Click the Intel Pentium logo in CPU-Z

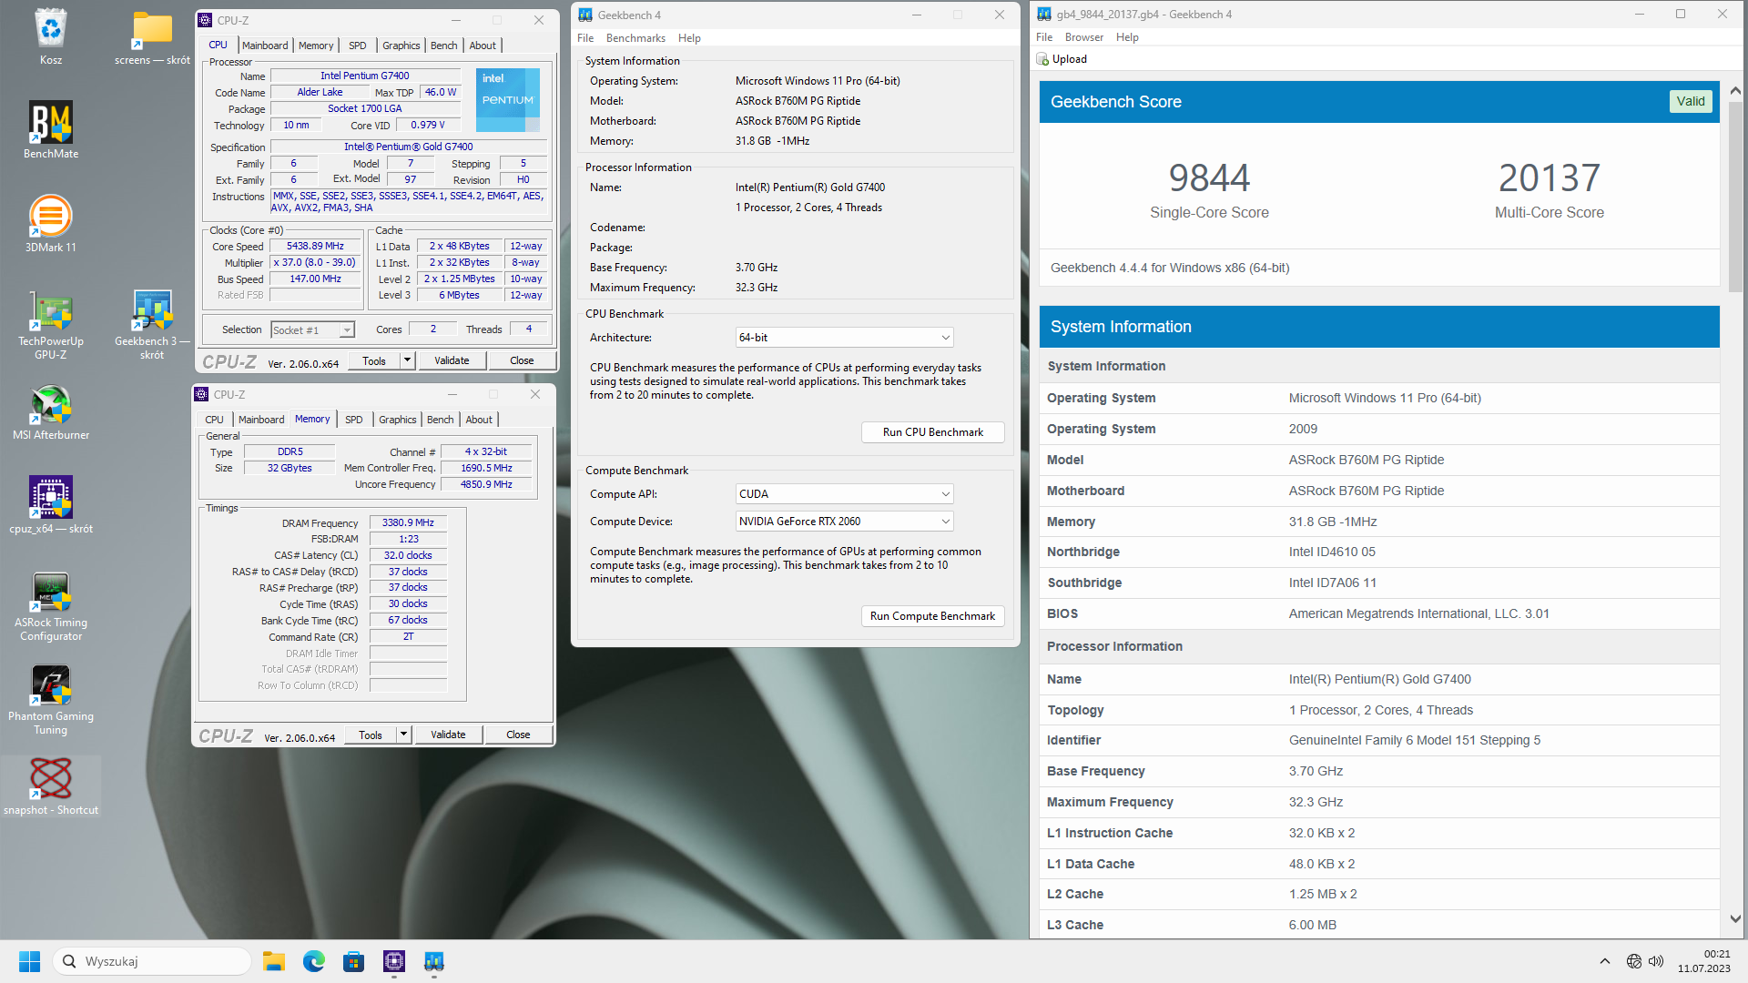508,99
